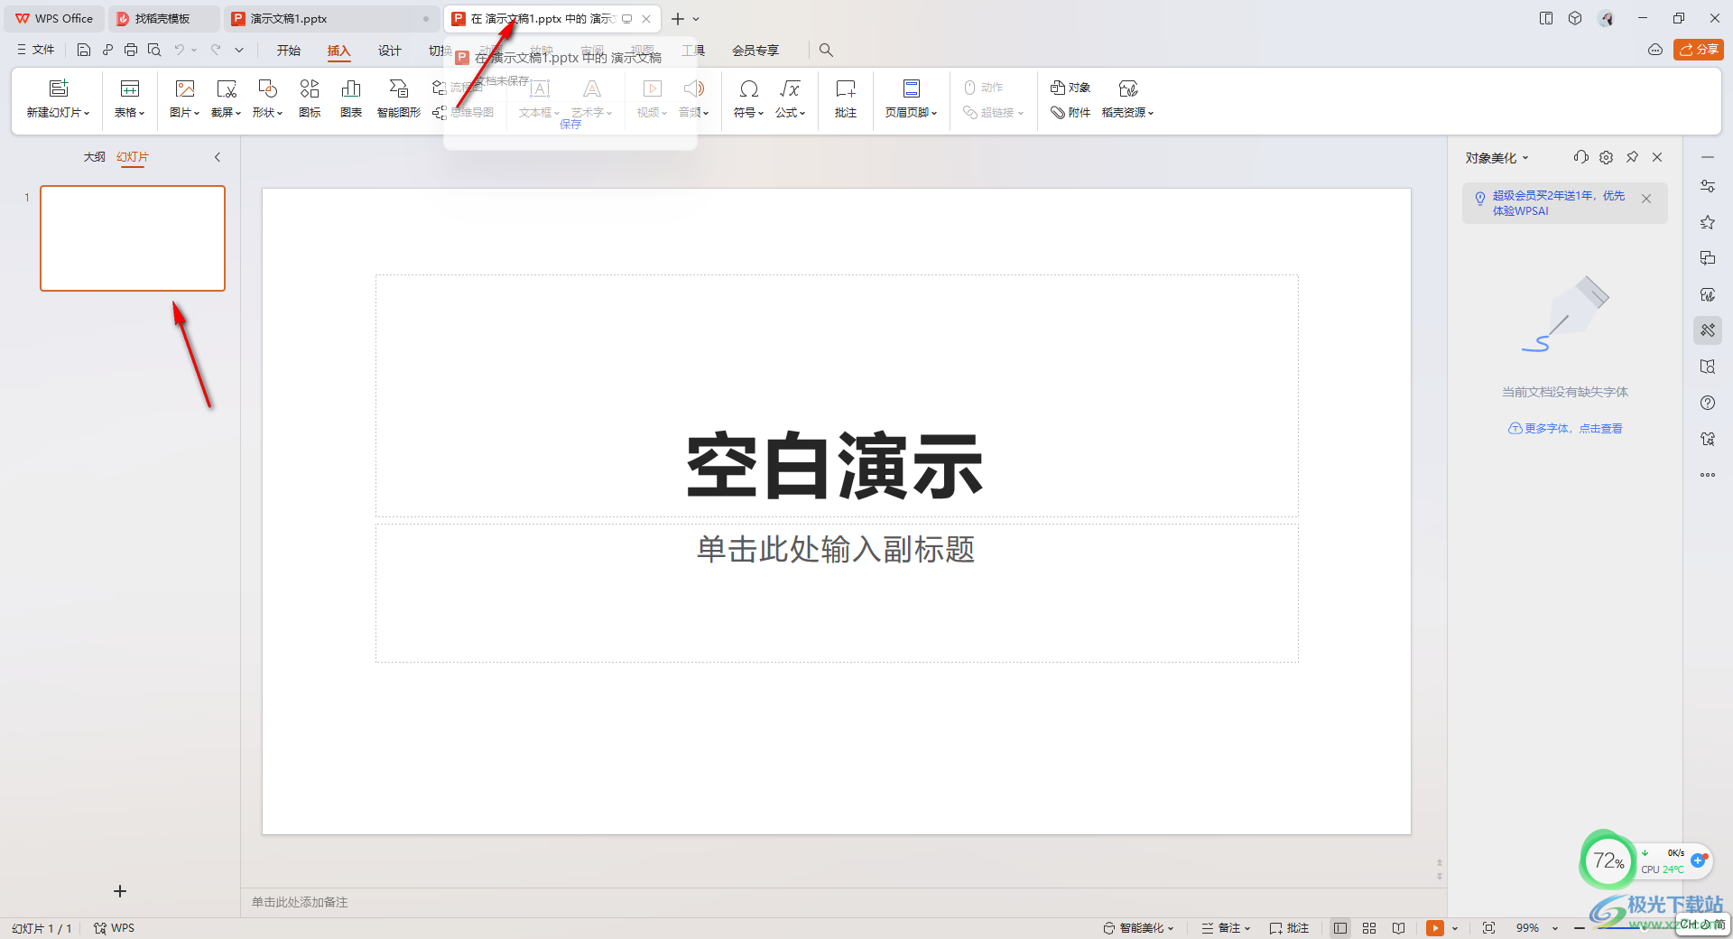Expand 表格 dropdown arrow
1733x939 pixels.
pyautogui.click(x=142, y=114)
